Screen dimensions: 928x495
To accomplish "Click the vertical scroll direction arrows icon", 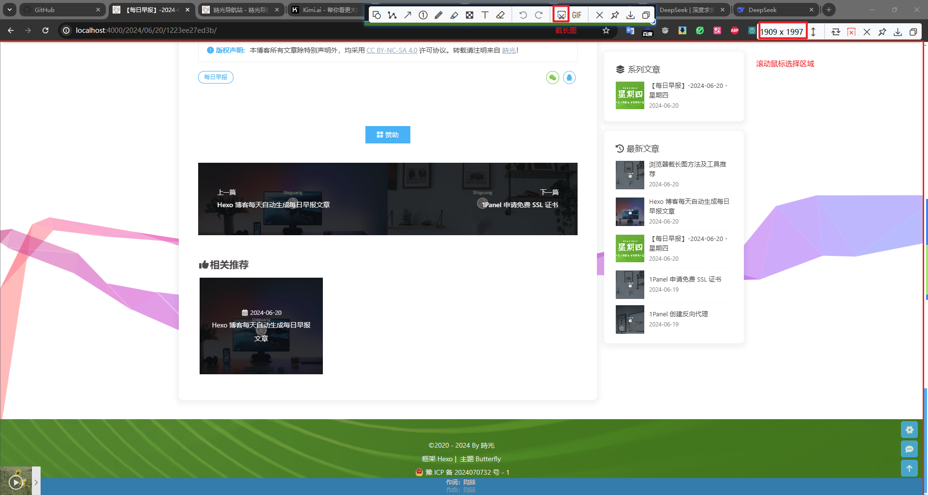I will (813, 32).
